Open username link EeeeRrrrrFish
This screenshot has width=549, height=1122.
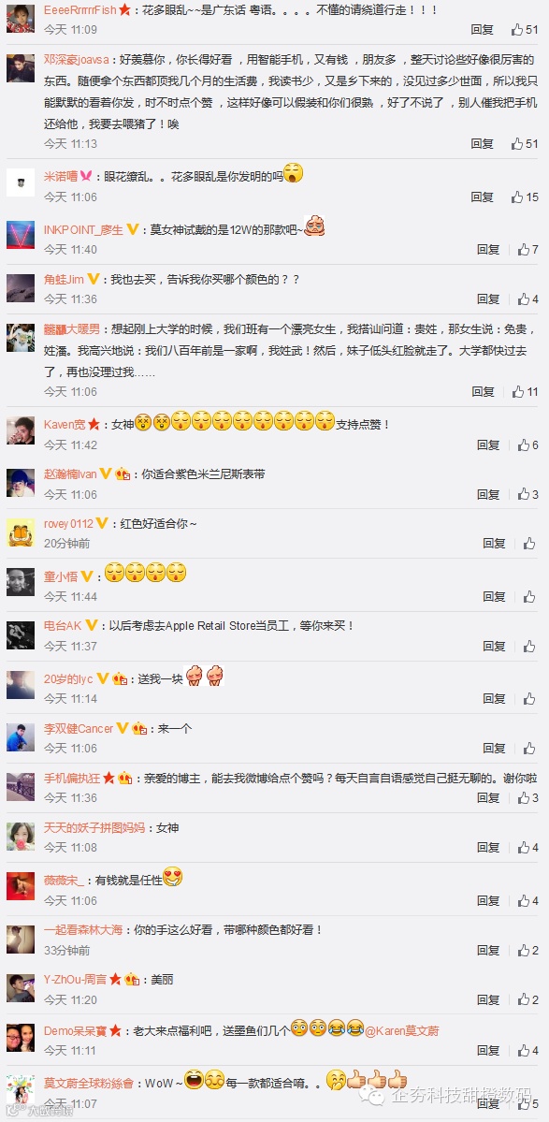[x=79, y=10]
